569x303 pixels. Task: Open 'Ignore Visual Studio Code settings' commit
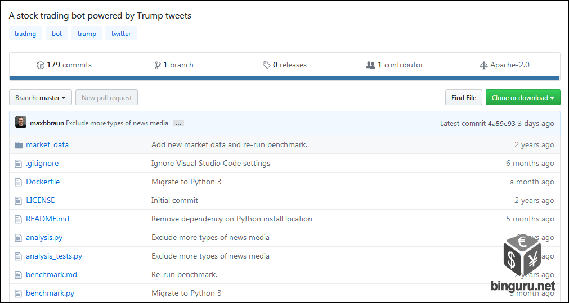[210, 163]
